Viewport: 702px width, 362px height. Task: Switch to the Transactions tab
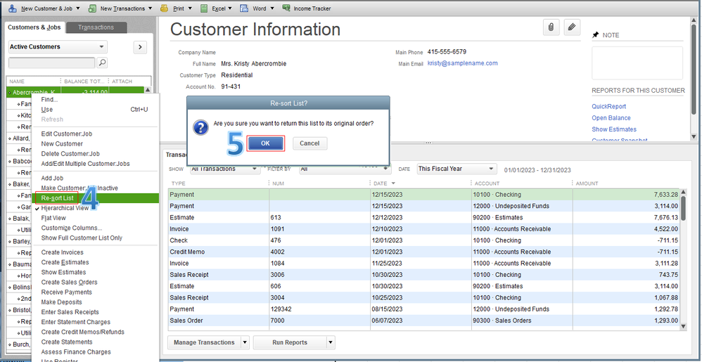(x=96, y=27)
